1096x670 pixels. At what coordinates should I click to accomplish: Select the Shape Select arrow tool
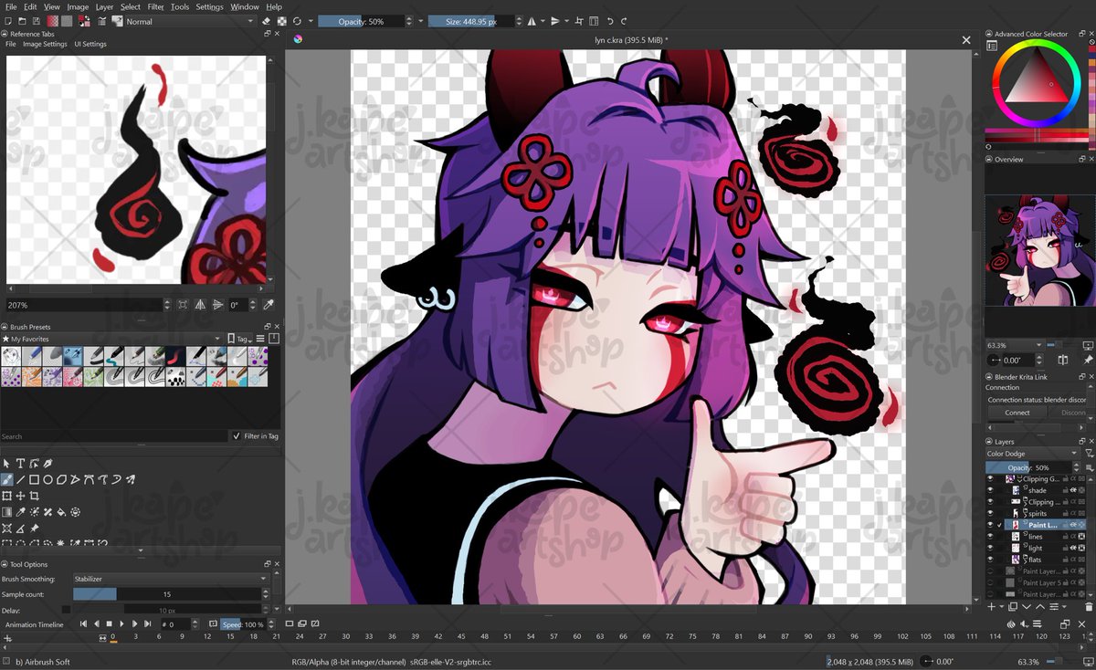(6, 464)
